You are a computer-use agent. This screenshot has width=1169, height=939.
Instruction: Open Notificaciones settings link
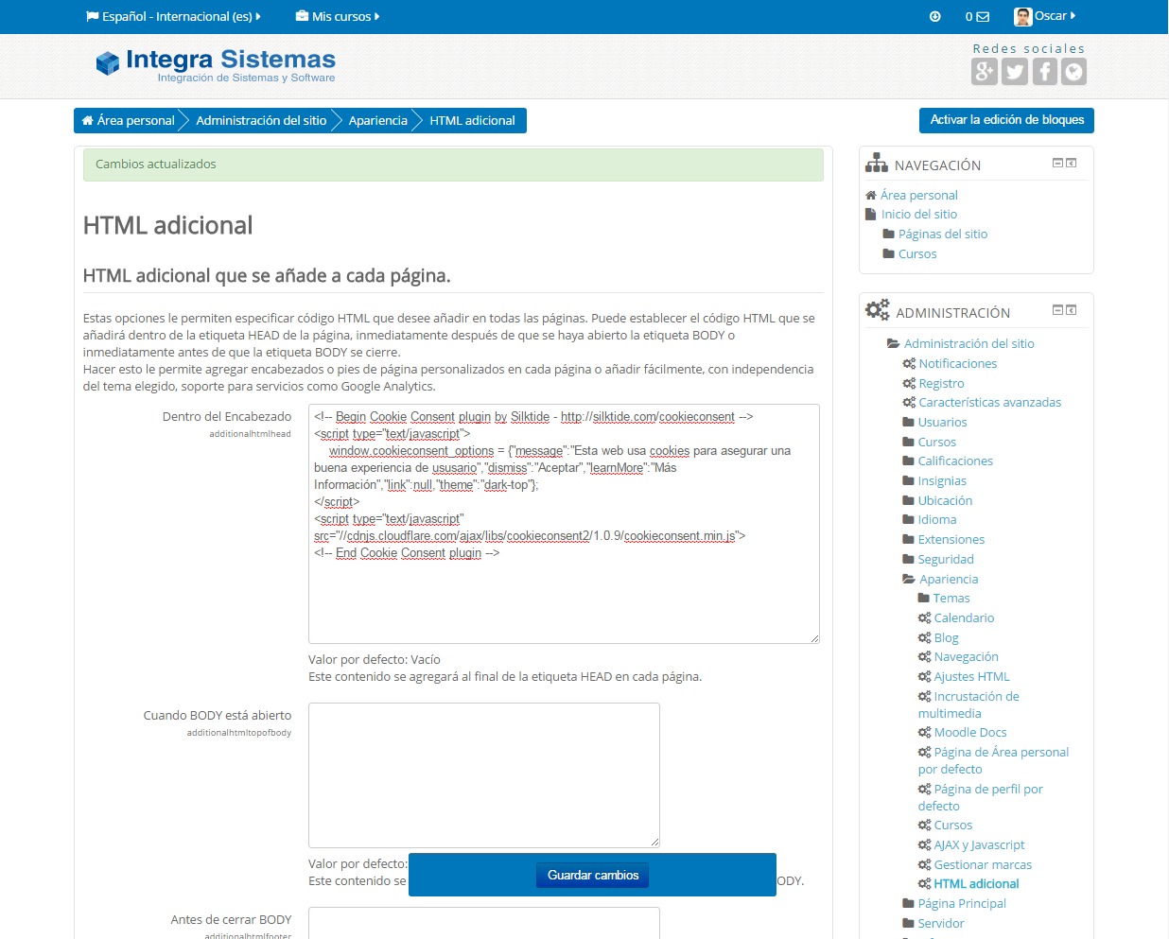click(x=957, y=363)
